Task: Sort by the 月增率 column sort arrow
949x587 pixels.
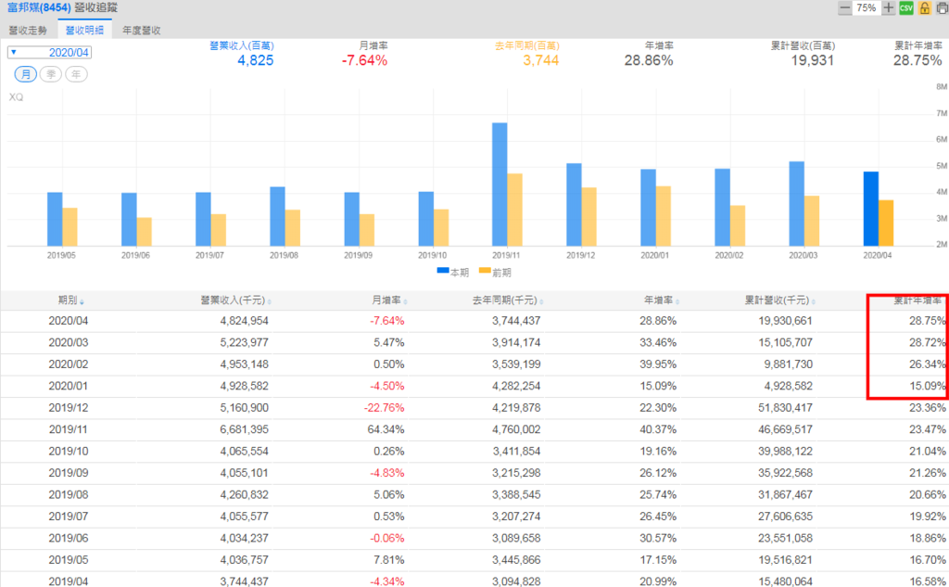Action: pos(406,301)
